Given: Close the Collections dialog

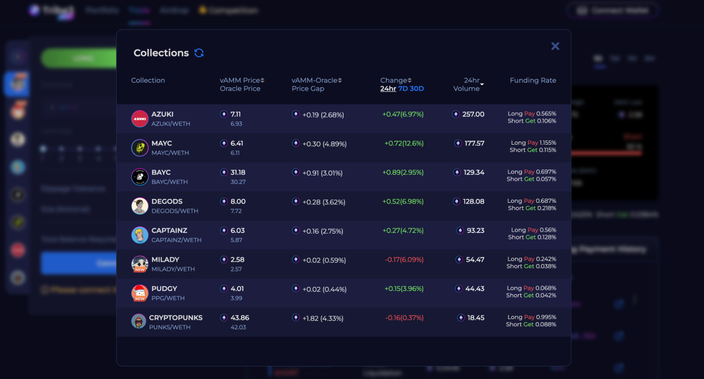Looking at the screenshot, I should pos(555,46).
